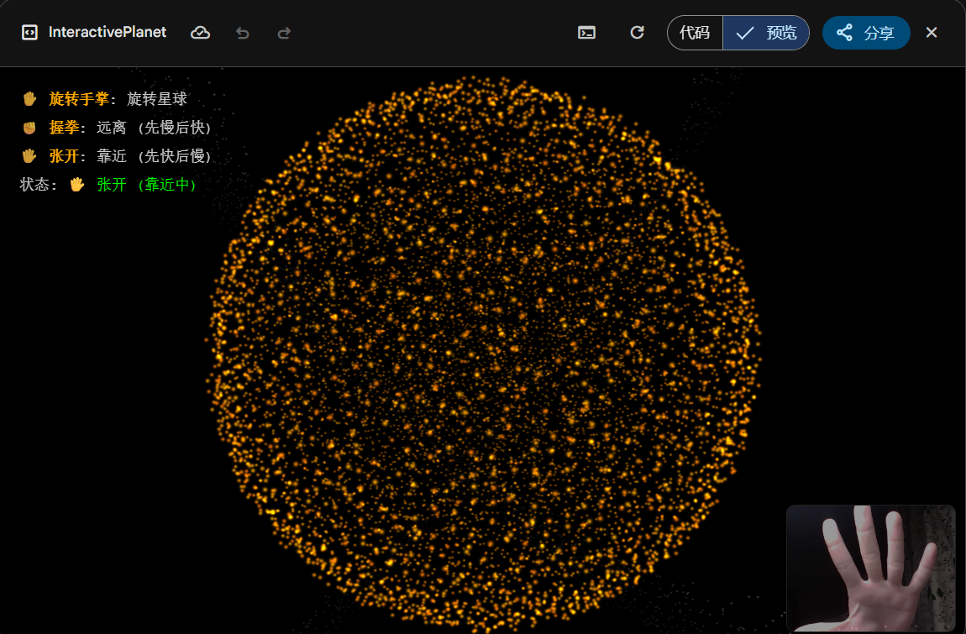Click the 握拳 instruction label

tap(64, 128)
